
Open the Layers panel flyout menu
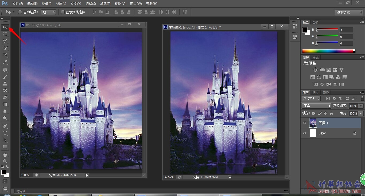[362, 92]
